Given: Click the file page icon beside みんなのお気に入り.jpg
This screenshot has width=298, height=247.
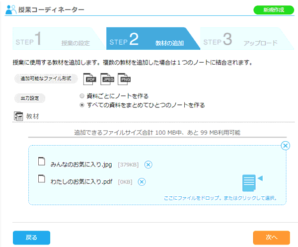Looking at the screenshot, I should tap(42, 162).
